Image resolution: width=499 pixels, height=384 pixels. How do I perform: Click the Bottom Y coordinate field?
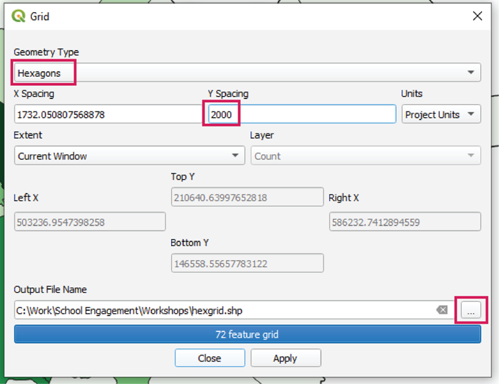(247, 264)
